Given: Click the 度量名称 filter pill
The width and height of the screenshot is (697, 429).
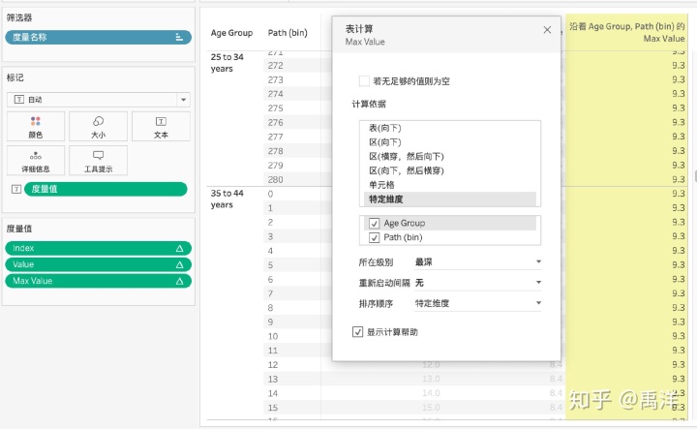Looking at the screenshot, I should pyautogui.click(x=98, y=38).
